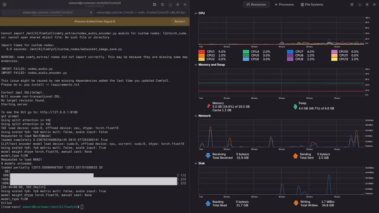
Task: Click the Receiving download arrow icon
Action: [x=208, y=156]
